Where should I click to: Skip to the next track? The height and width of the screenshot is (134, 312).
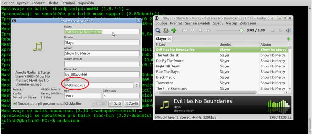pyautogui.click(x=208, y=30)
